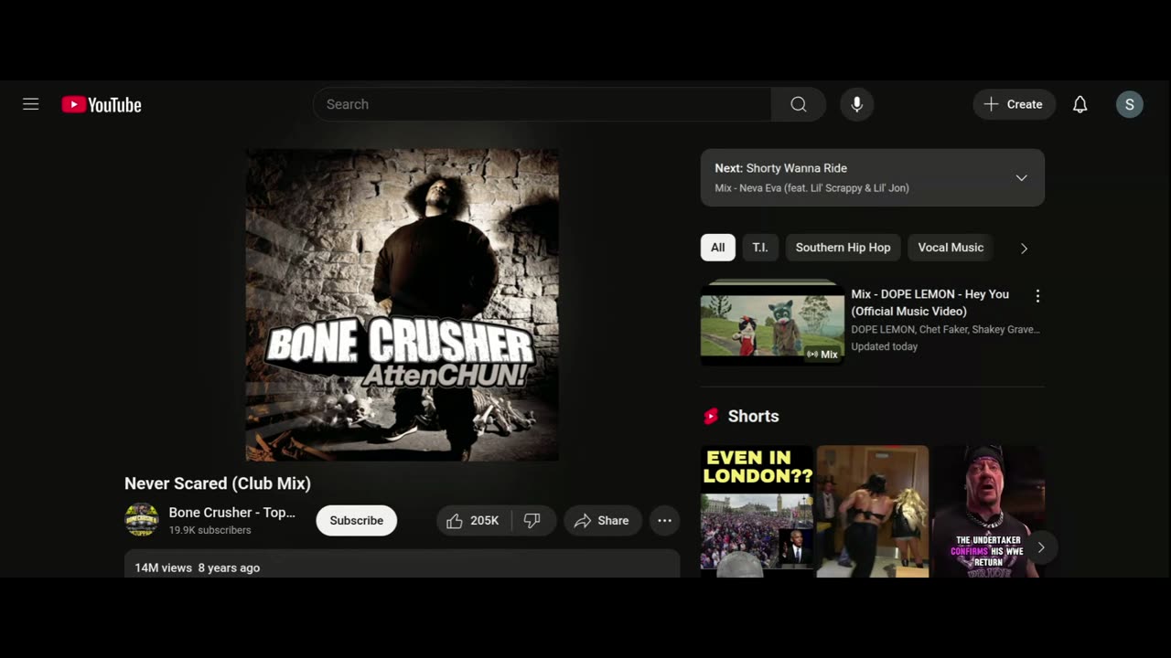Subscribe to the Bone Crusher channel
1171x658 pixels.
coord(357,520)
